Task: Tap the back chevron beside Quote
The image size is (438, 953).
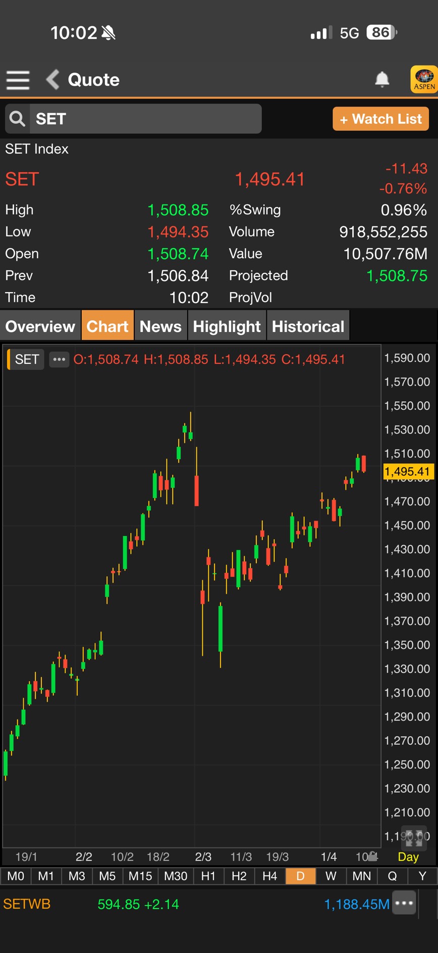Action: pos(52,79)
